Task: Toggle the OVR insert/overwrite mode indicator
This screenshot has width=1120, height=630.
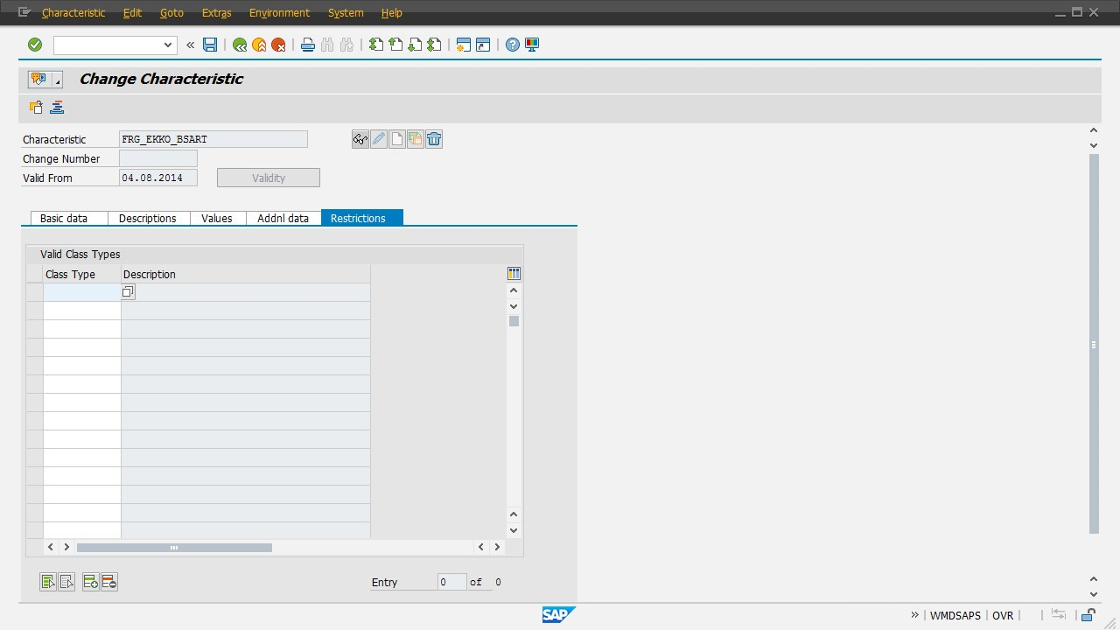Action: [1003, 615]
